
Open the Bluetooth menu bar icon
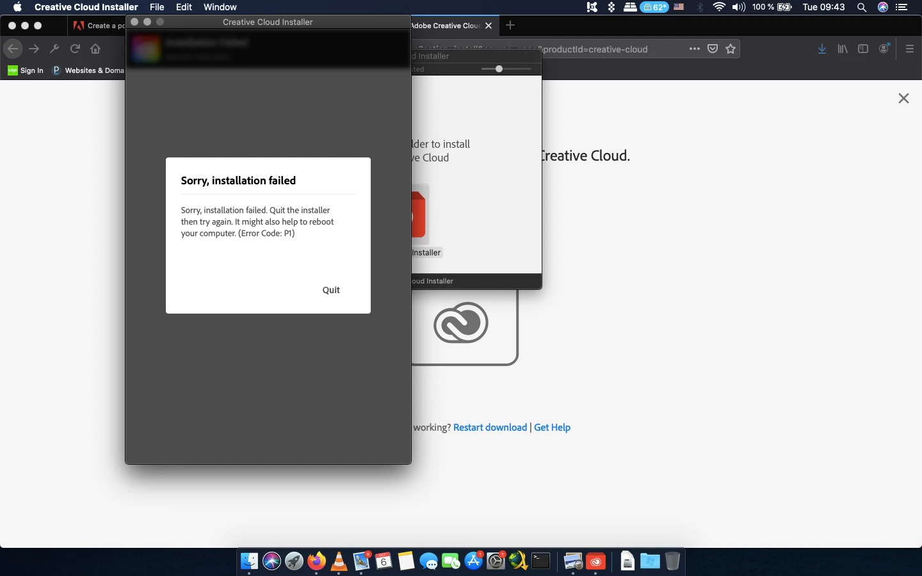[x=699, y=7]
